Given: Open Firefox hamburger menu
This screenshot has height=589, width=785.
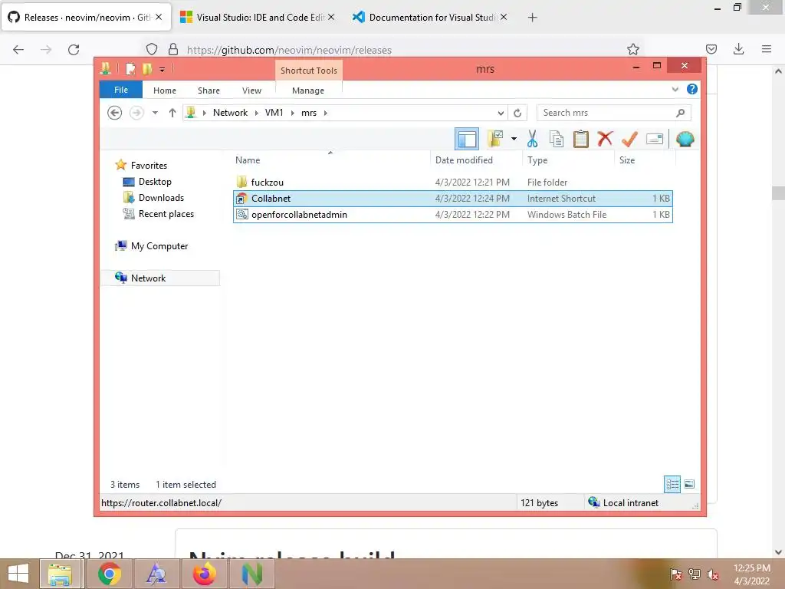Looking at the screenshot, I should point(766,49).
